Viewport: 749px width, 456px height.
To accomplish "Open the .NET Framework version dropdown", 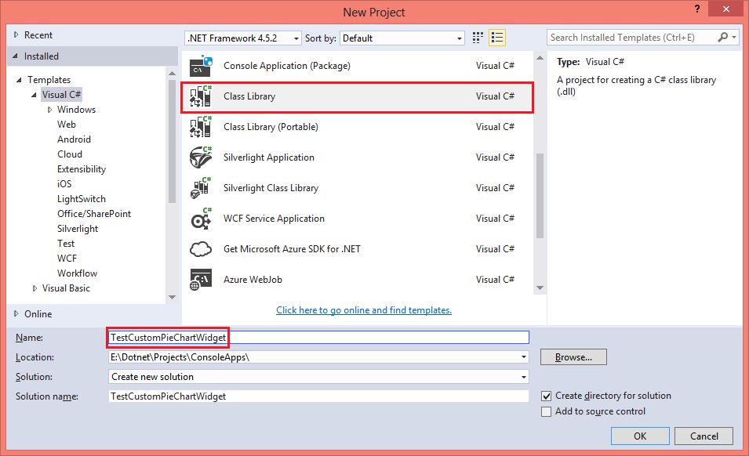I will [243, 38].
